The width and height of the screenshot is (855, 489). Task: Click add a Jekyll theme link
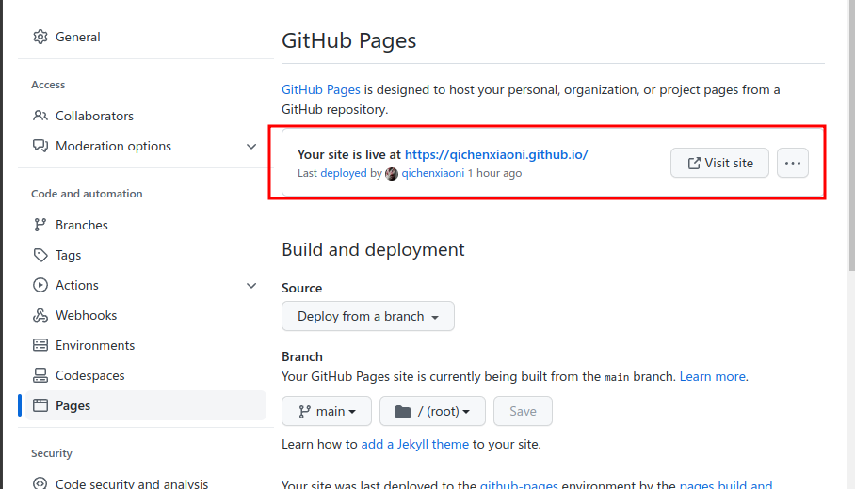415,444
